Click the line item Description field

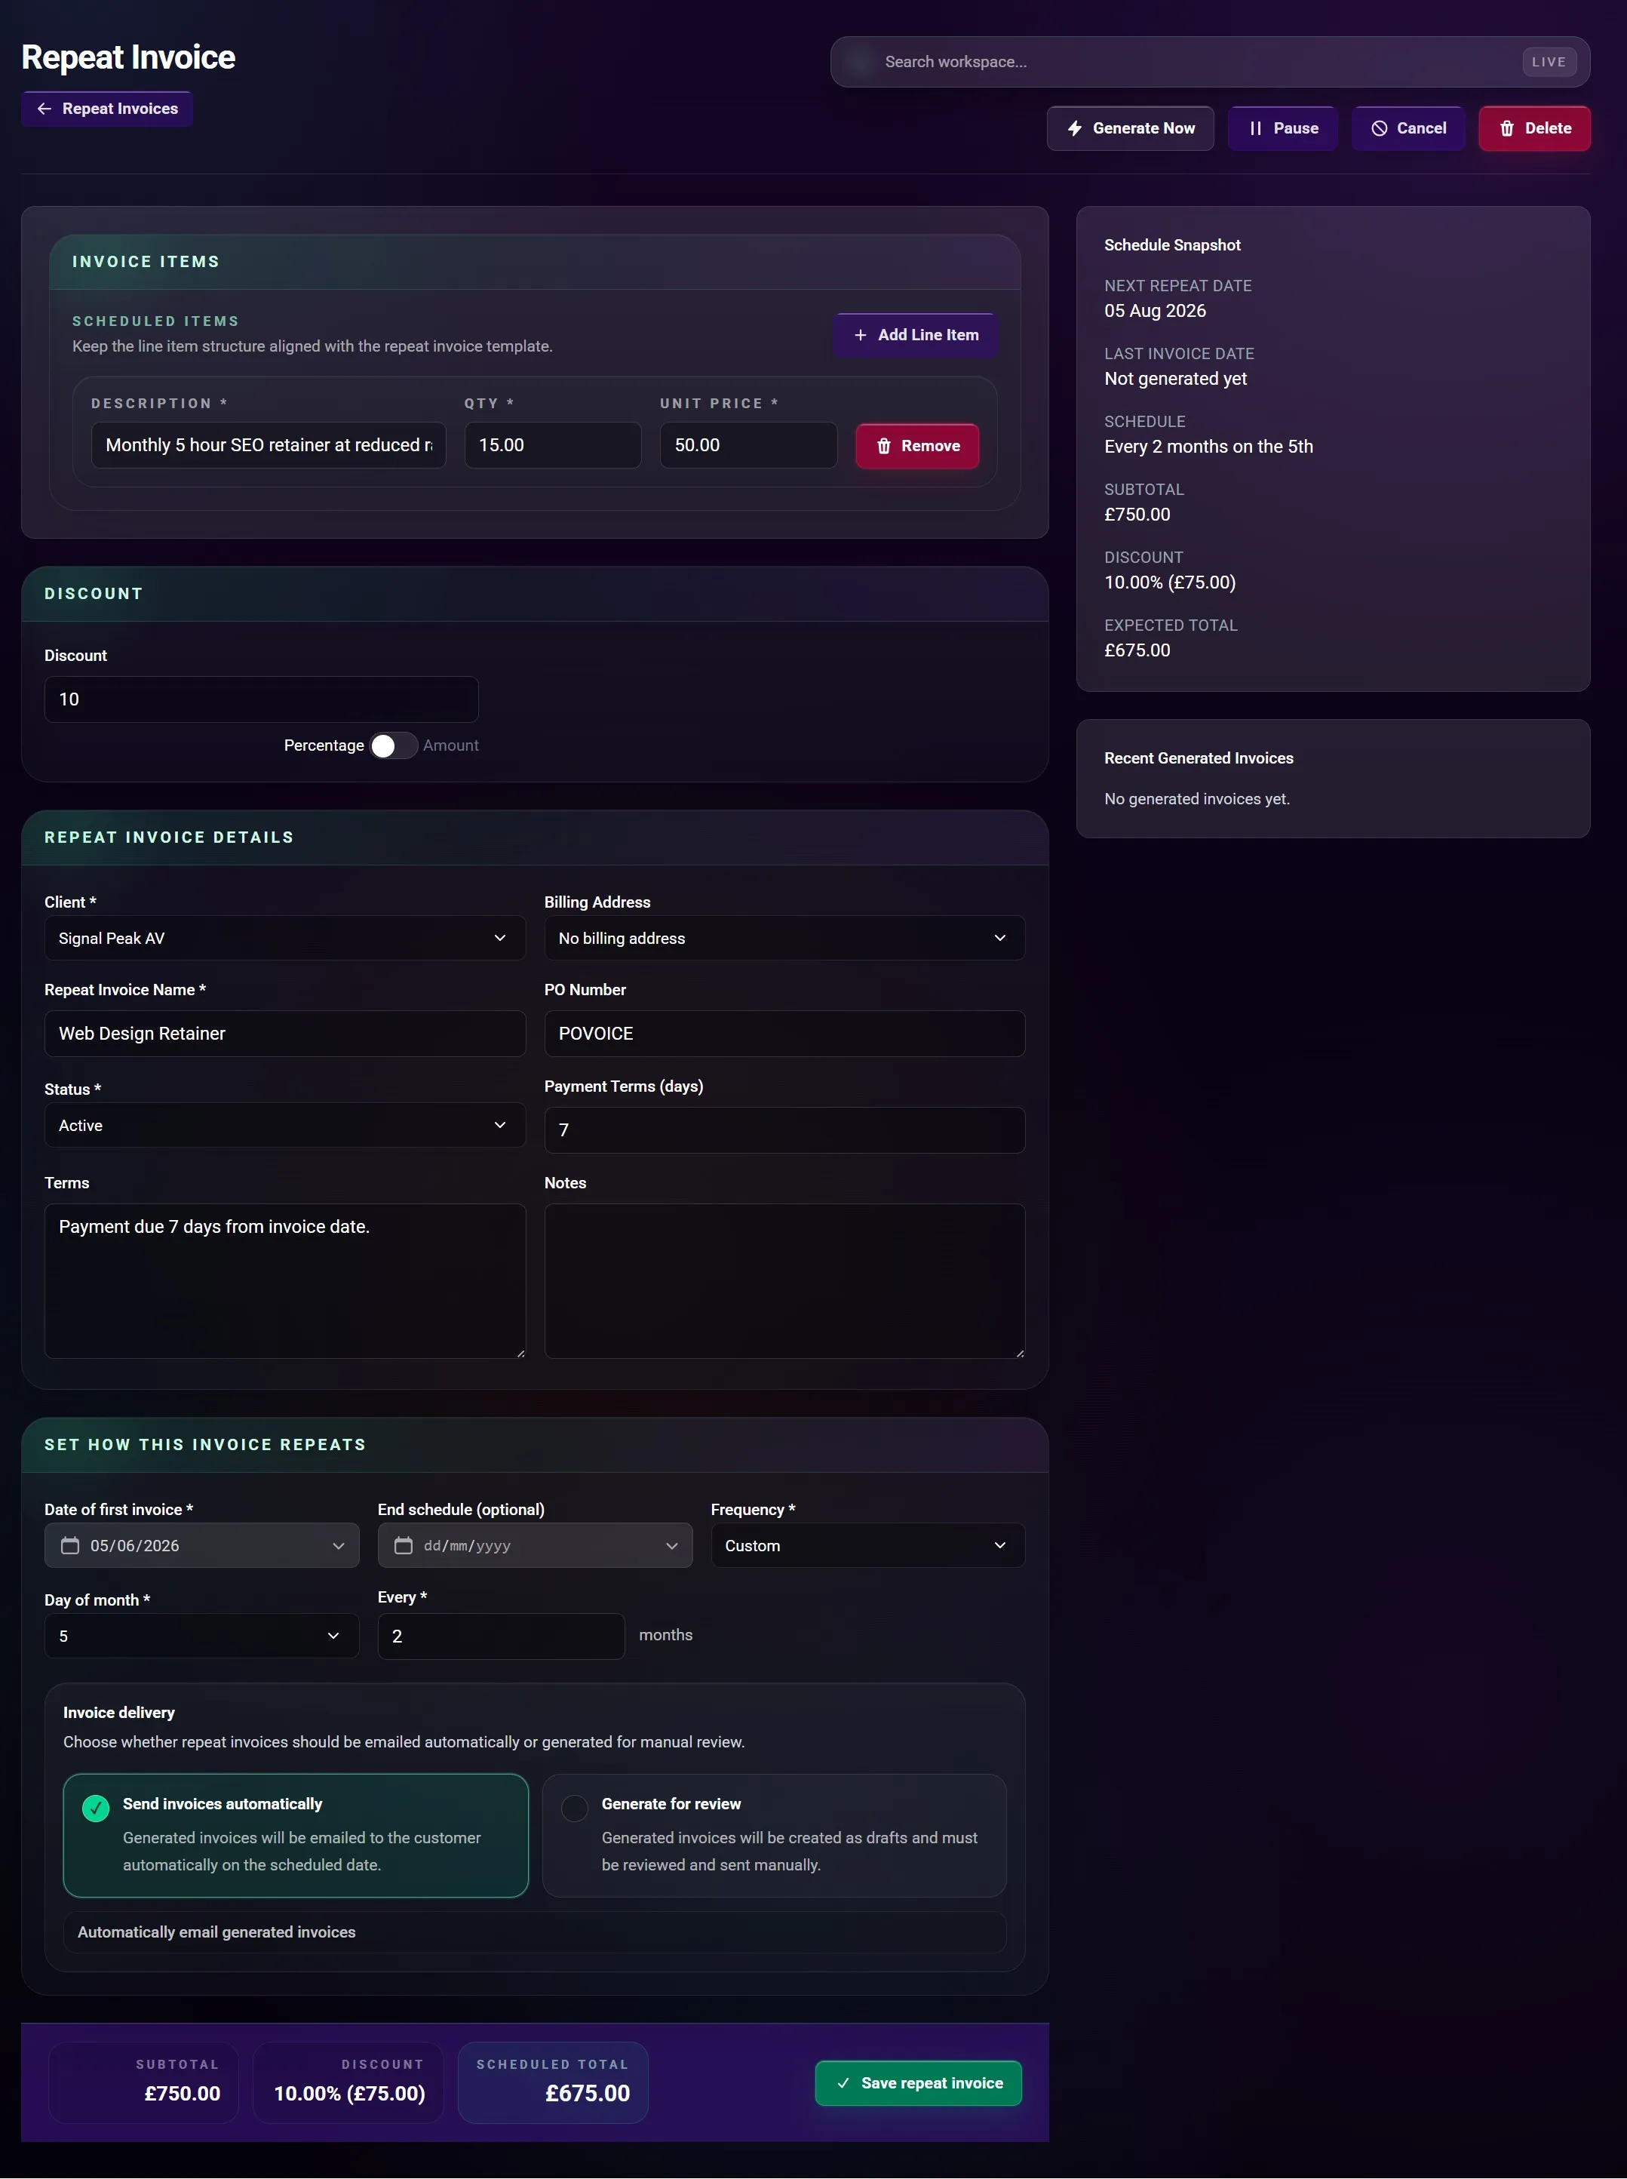268,445
